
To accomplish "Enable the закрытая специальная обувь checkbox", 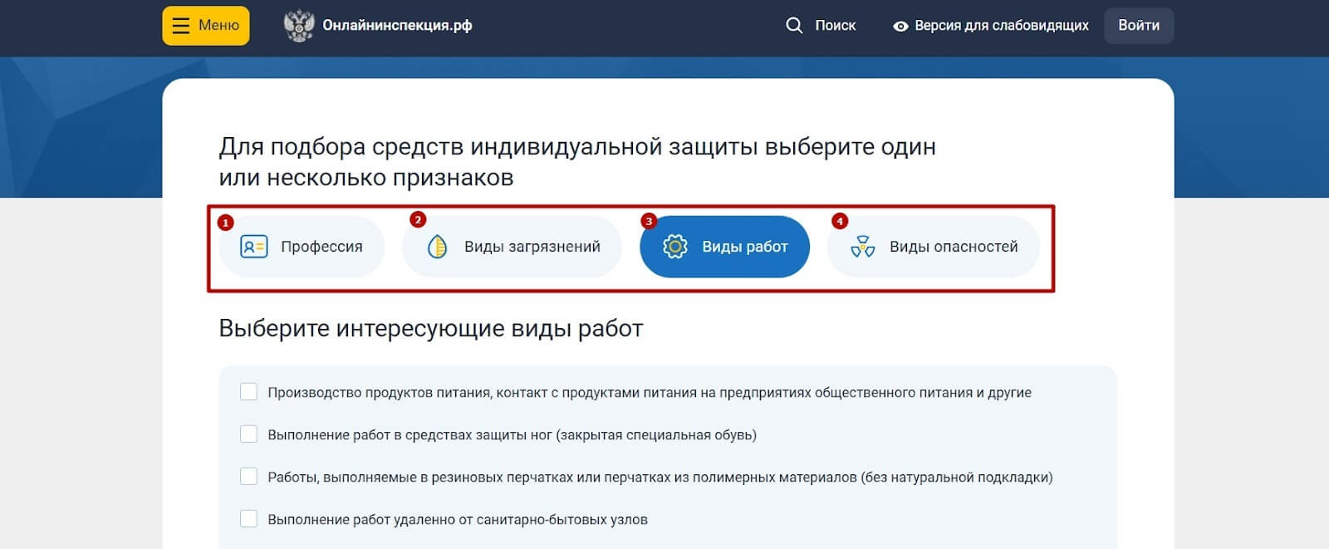I will coord(248,434).
